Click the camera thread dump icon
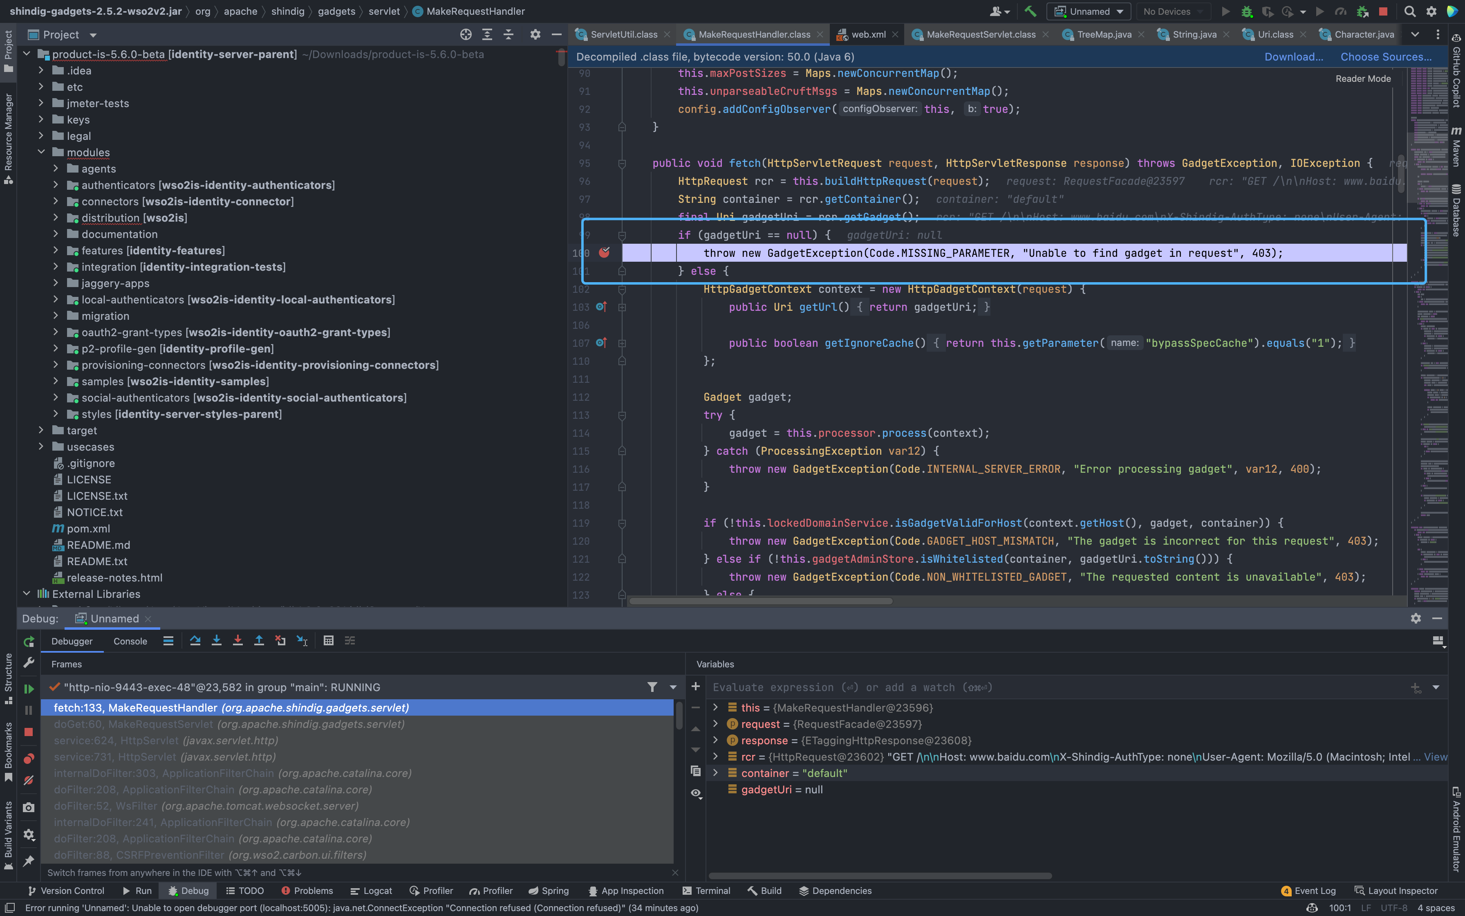Screen dimensions: 1465x916 (x=29, y=807)
